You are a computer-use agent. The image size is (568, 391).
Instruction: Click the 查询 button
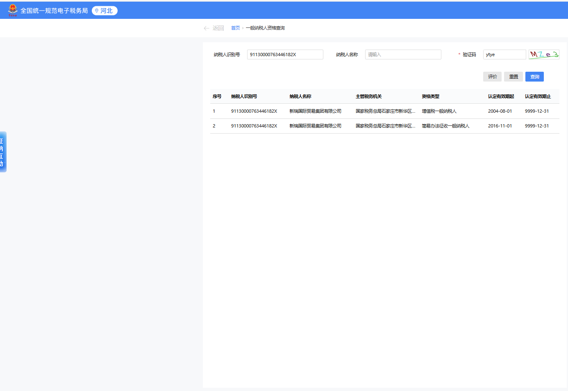coord(534,77)
